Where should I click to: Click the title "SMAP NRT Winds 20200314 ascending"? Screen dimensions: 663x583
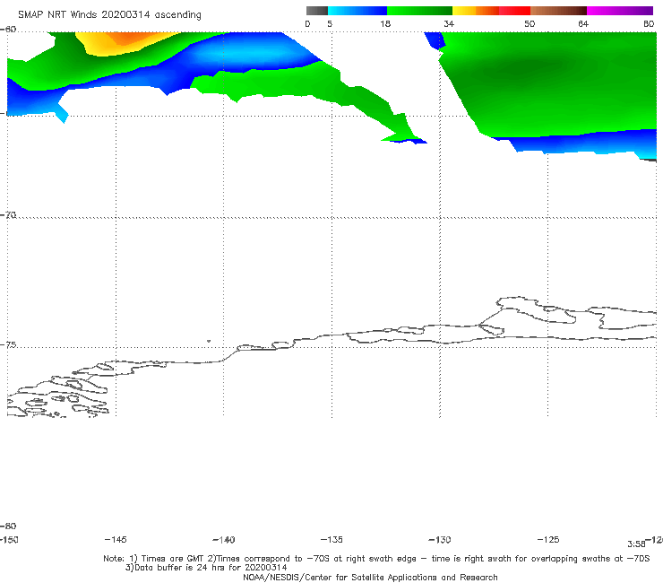[109, 14]
